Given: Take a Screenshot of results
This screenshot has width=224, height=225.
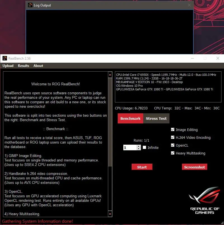Looking at the screenshot, I should [194, 167].
